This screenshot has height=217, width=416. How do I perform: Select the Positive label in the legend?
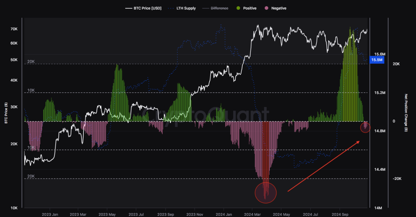249,8
